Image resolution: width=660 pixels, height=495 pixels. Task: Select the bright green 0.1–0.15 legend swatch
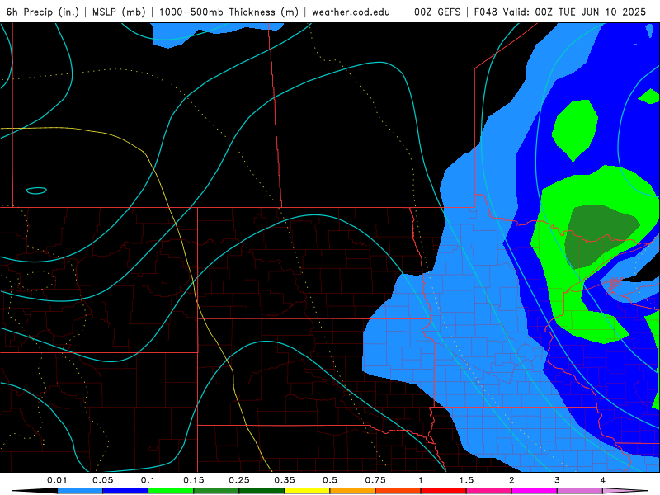point(171,491)
